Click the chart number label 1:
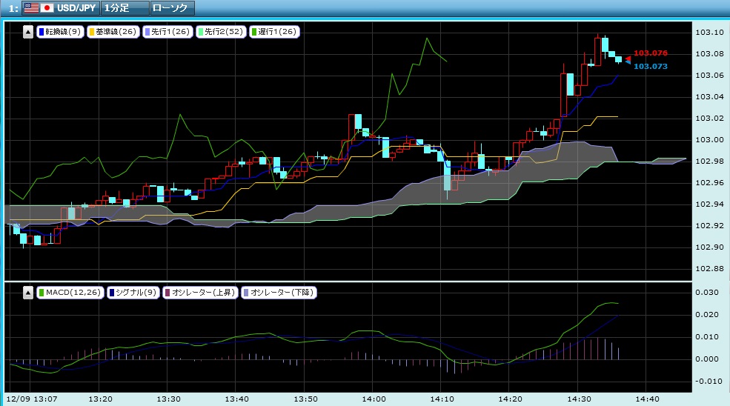Viewport: 730px width, 406px height. click(13, 8)
